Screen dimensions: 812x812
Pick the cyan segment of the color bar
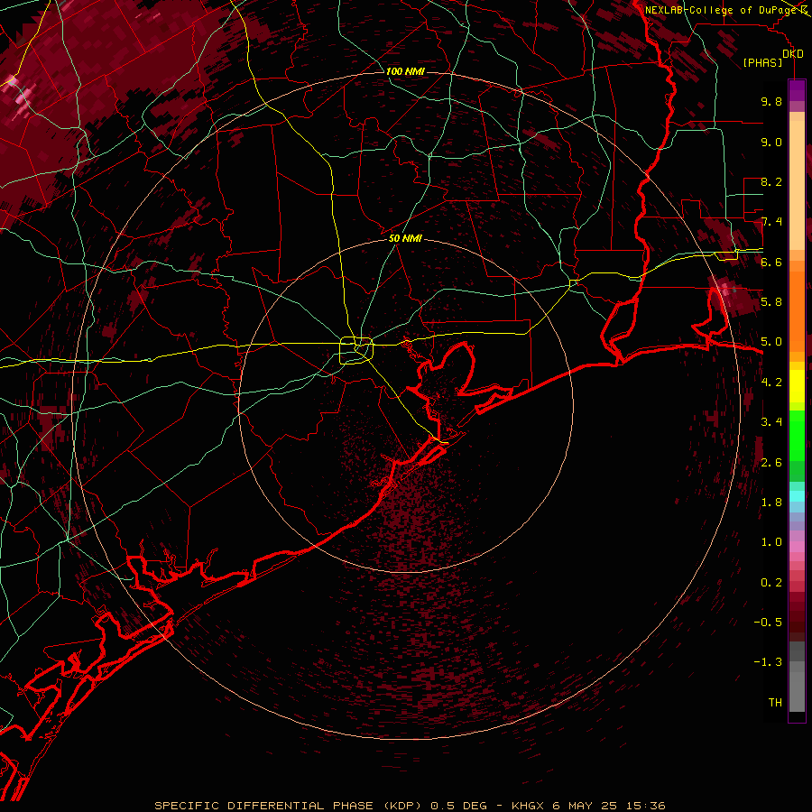(x=797, y=496)
